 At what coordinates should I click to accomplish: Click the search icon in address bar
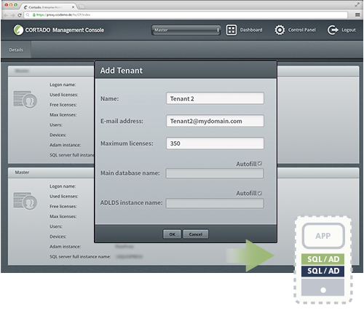(28, 15)
